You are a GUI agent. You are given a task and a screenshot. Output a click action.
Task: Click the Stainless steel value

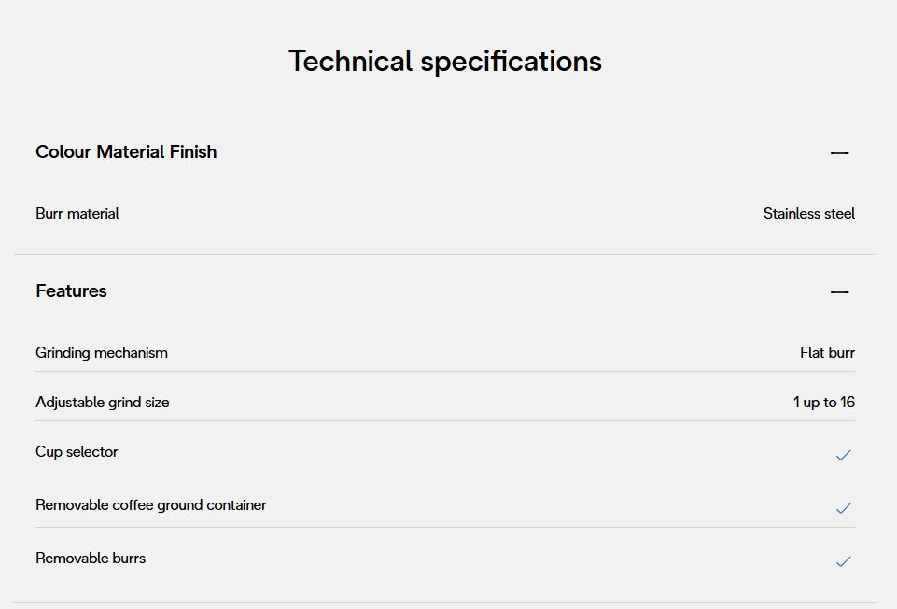[808, 213]
